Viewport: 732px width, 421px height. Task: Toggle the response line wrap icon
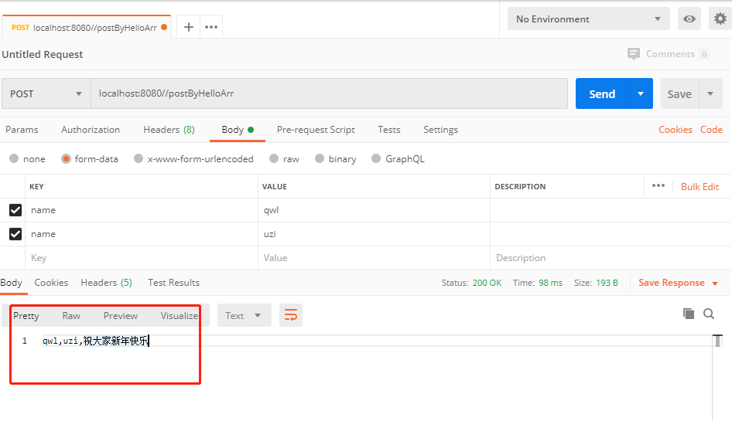291,315
